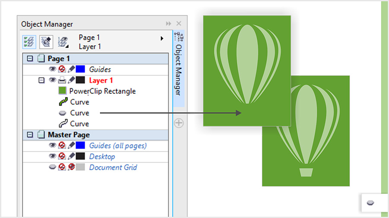This screenshot has height=218, width=389.
Task: Click the Page 1 page icon
Action: click(41, 59)
